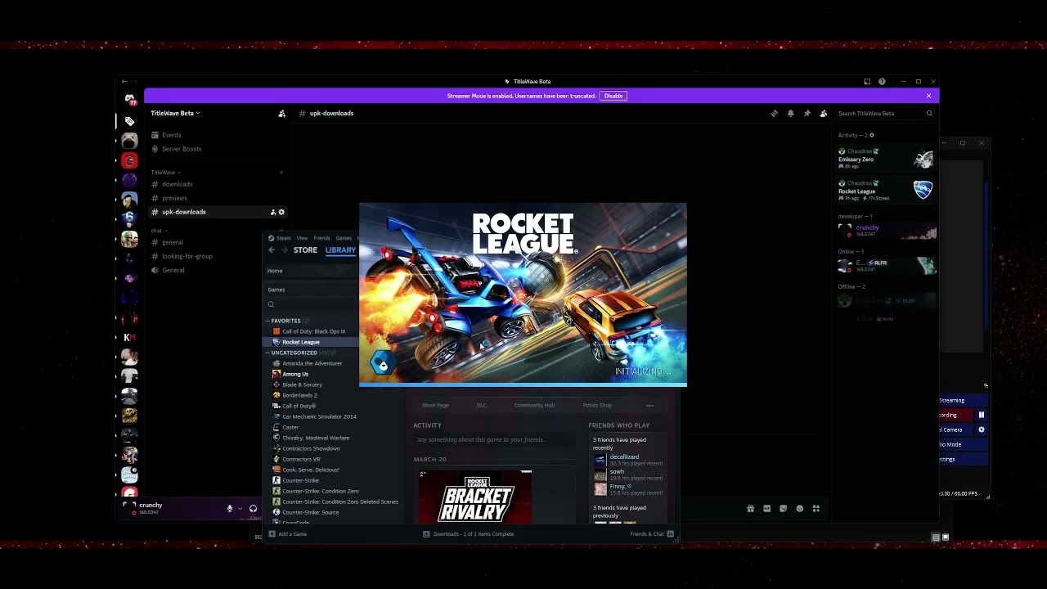Open the DLC link for Rocket League
Image resolution: width=1047 pixels, height=589 pixels.
click(x=482, y=405)
